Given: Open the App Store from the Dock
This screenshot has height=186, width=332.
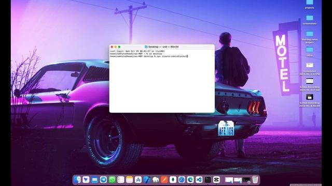Looking at the screenshot, I should coord(138,180).
